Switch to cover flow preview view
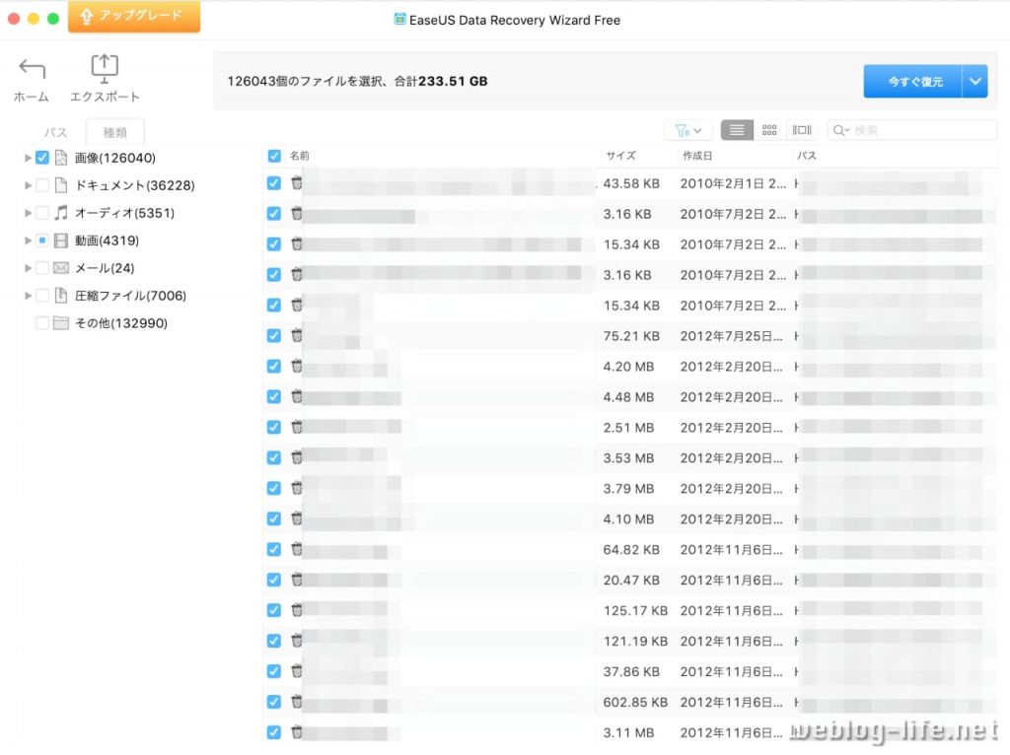Viewport: 1010px width, 755px height. click(x=802, y=130)
